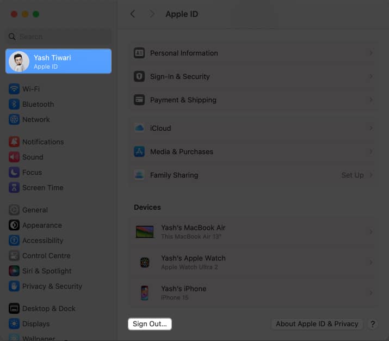The width and height of the screenshot is (389, 341).
Task: Click the Apple Watch device thumbnail
Action: (x=145, y=262)
